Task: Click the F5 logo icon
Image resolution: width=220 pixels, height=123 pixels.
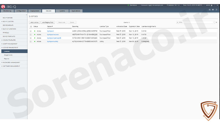Action: 3,7
